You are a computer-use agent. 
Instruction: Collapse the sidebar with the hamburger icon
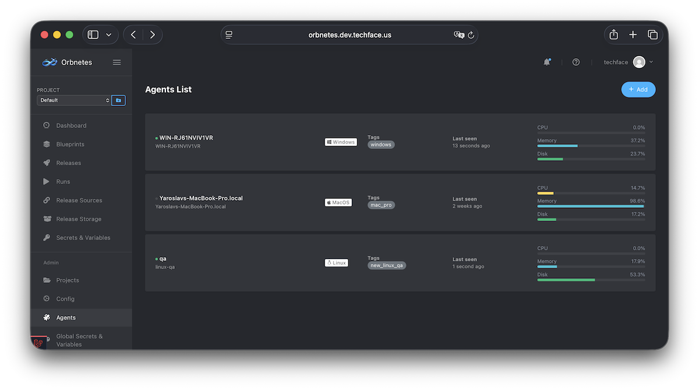(x=116, y=62)
